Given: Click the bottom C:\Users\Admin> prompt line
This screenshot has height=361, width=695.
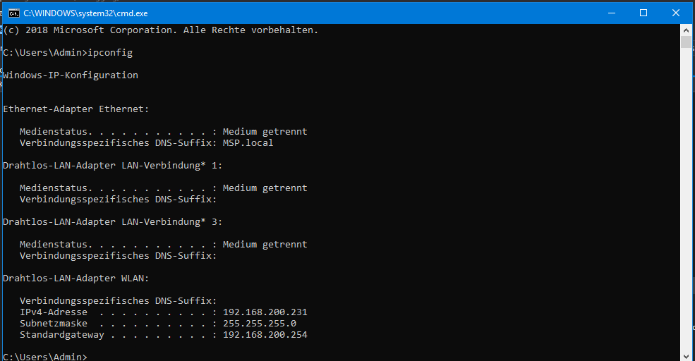Looking at the screenshot, I should [45, 357].
